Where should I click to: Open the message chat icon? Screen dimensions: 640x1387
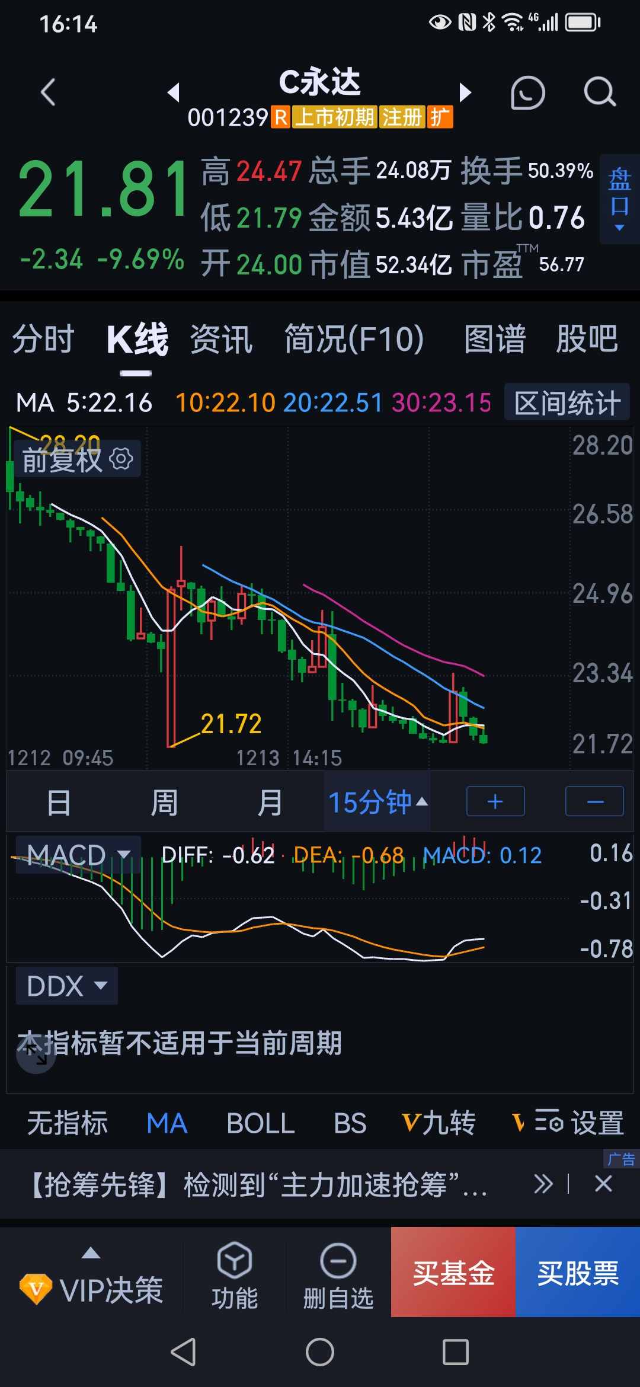tap(527, 92)
